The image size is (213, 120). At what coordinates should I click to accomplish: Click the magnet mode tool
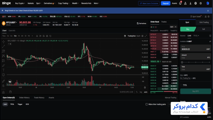tap(3, 92)
